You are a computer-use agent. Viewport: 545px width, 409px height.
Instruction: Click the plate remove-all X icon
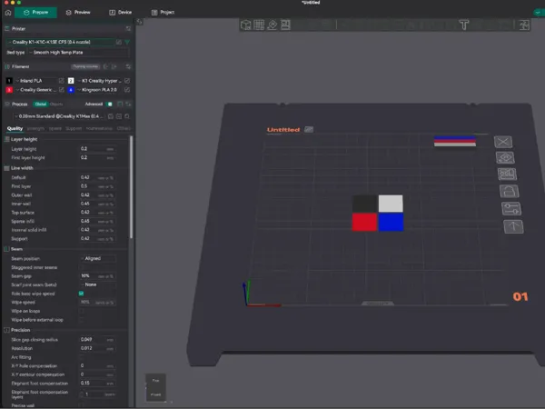[x=503, y=142]
